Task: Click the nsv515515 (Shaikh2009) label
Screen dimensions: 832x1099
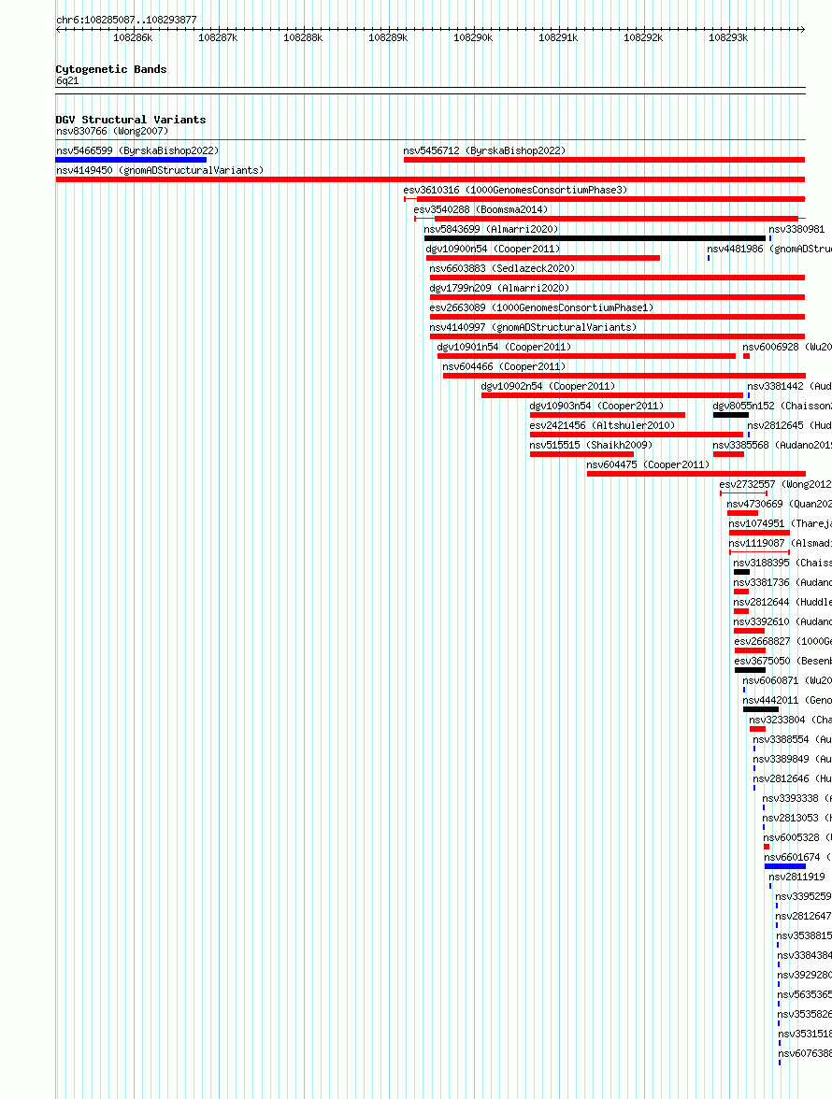Action: coord(591,445)
